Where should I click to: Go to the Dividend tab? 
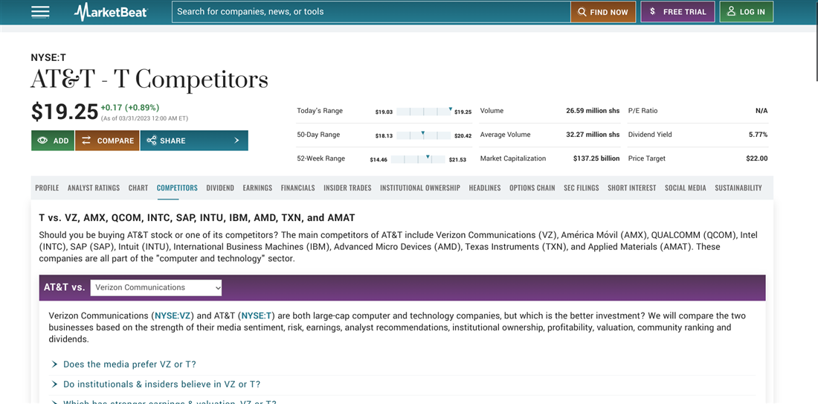point(220,188)
